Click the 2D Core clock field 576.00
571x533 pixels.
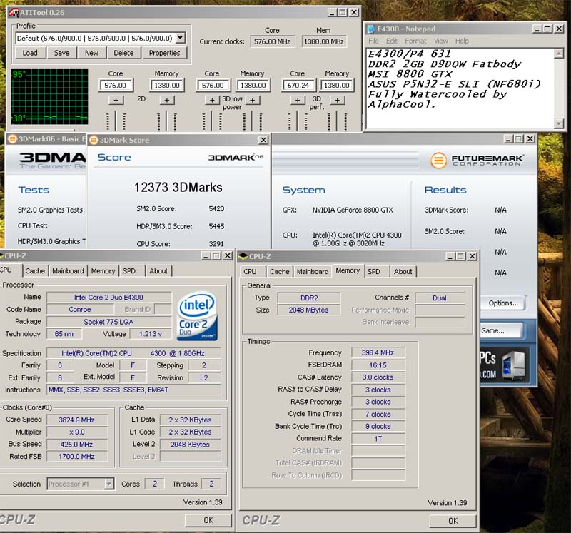pos(116,86)
